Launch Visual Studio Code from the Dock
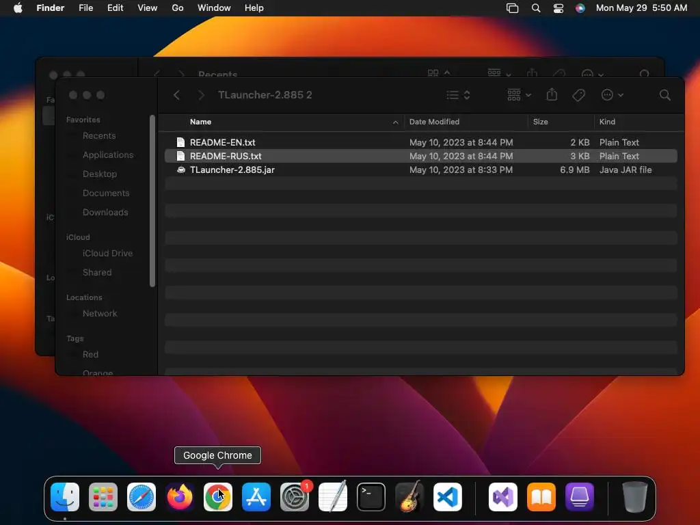 click(448, 497)
